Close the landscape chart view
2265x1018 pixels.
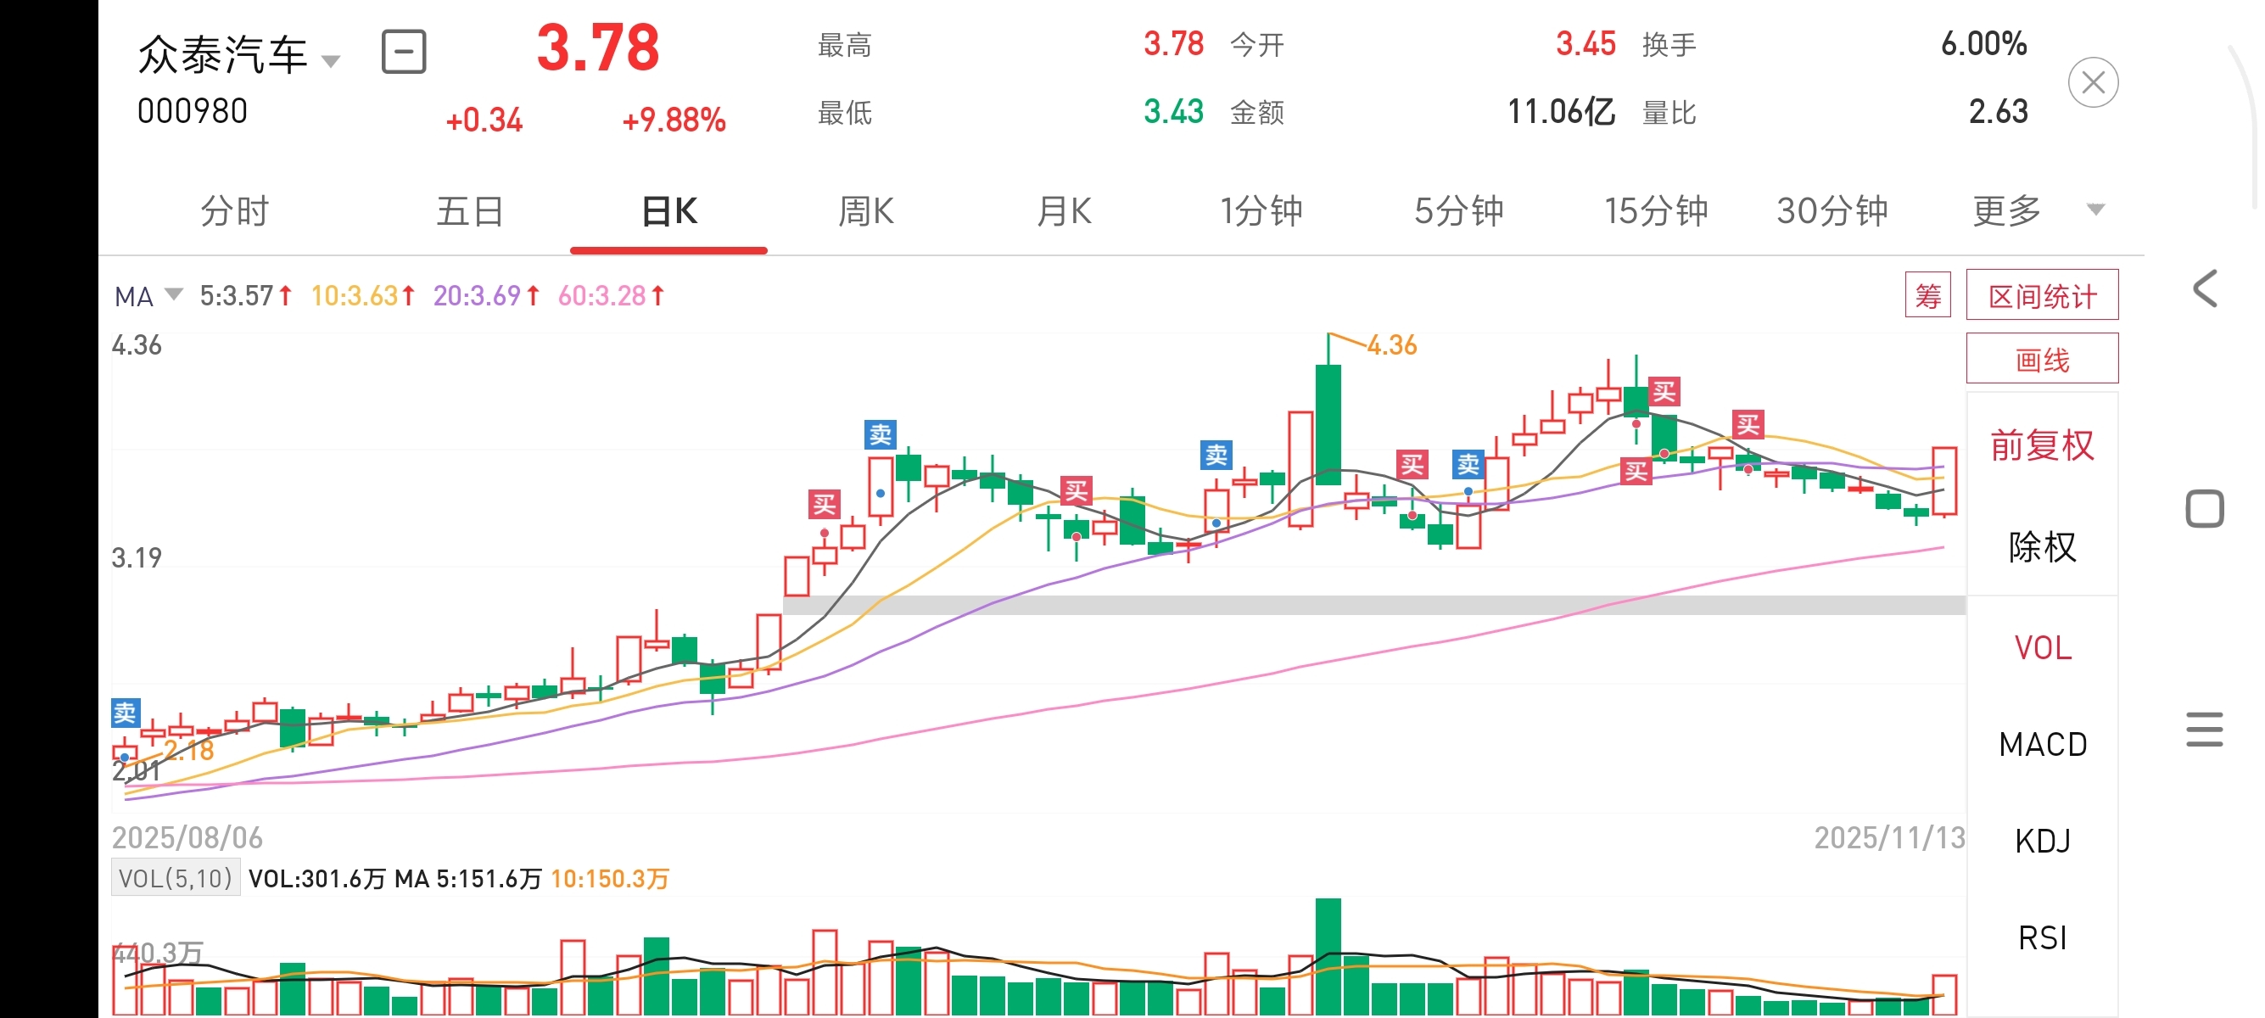pyautogui.click(x=2092, y=82)
